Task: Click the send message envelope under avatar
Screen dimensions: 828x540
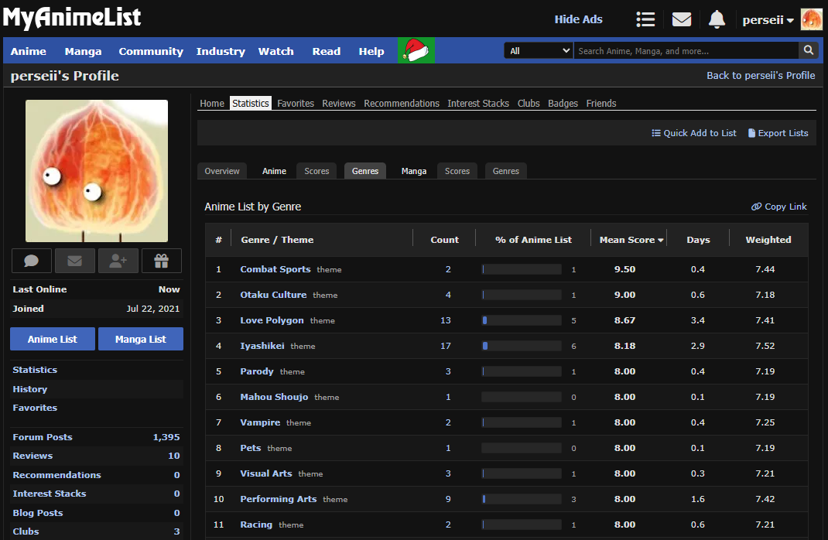Action: coord(75,260)
